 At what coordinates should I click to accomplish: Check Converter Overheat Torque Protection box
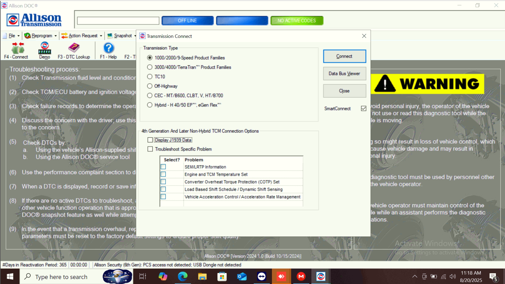pyautogui.click(x=163, y=182)
